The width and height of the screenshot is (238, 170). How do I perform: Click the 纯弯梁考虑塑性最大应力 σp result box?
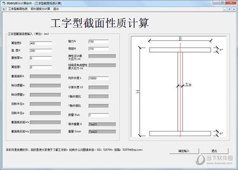click(x=102, y=65)
